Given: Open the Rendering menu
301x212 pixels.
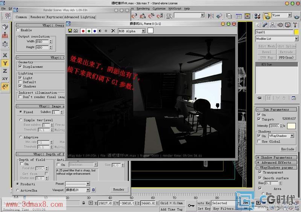Looking at the screenshot, I should click(143, 8).
